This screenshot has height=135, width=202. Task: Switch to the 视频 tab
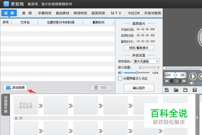9,13
